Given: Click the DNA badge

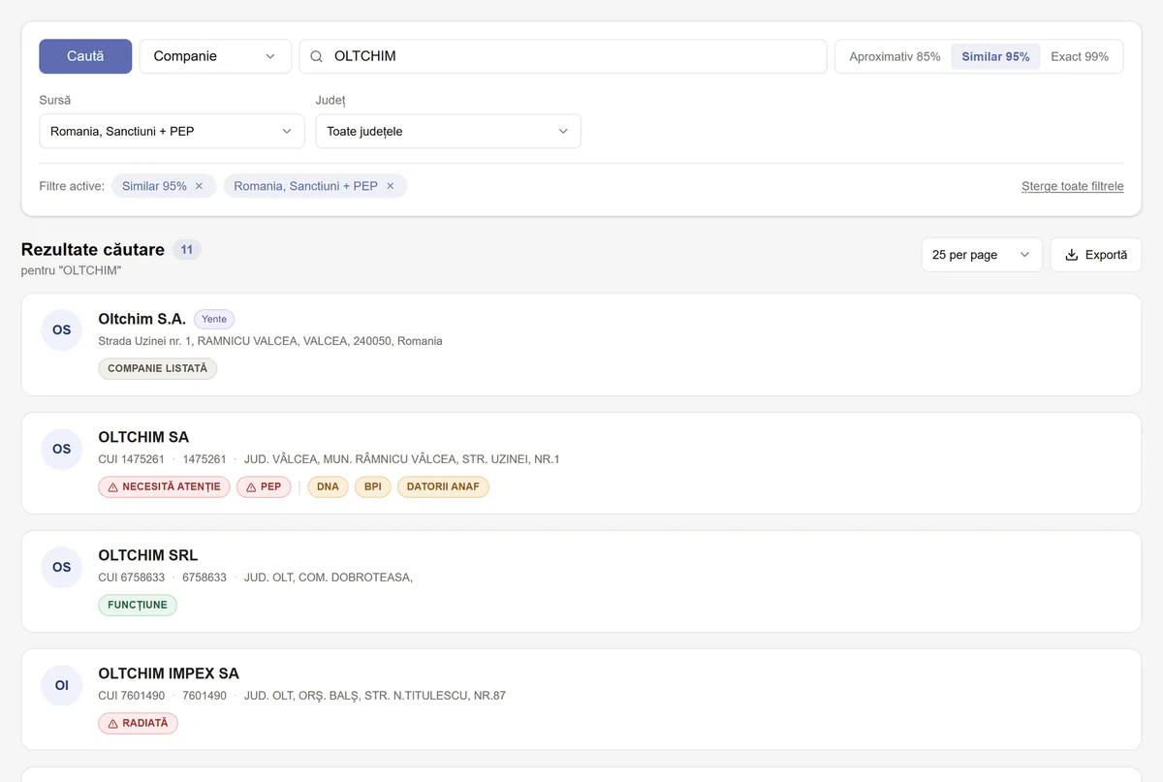Looking at the screenshot, I should pyautogui.click(x=328, y=486).
